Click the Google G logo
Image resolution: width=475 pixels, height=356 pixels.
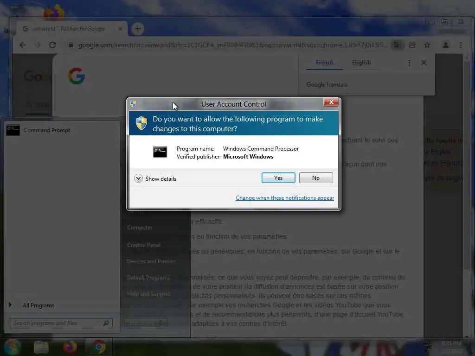76,76
